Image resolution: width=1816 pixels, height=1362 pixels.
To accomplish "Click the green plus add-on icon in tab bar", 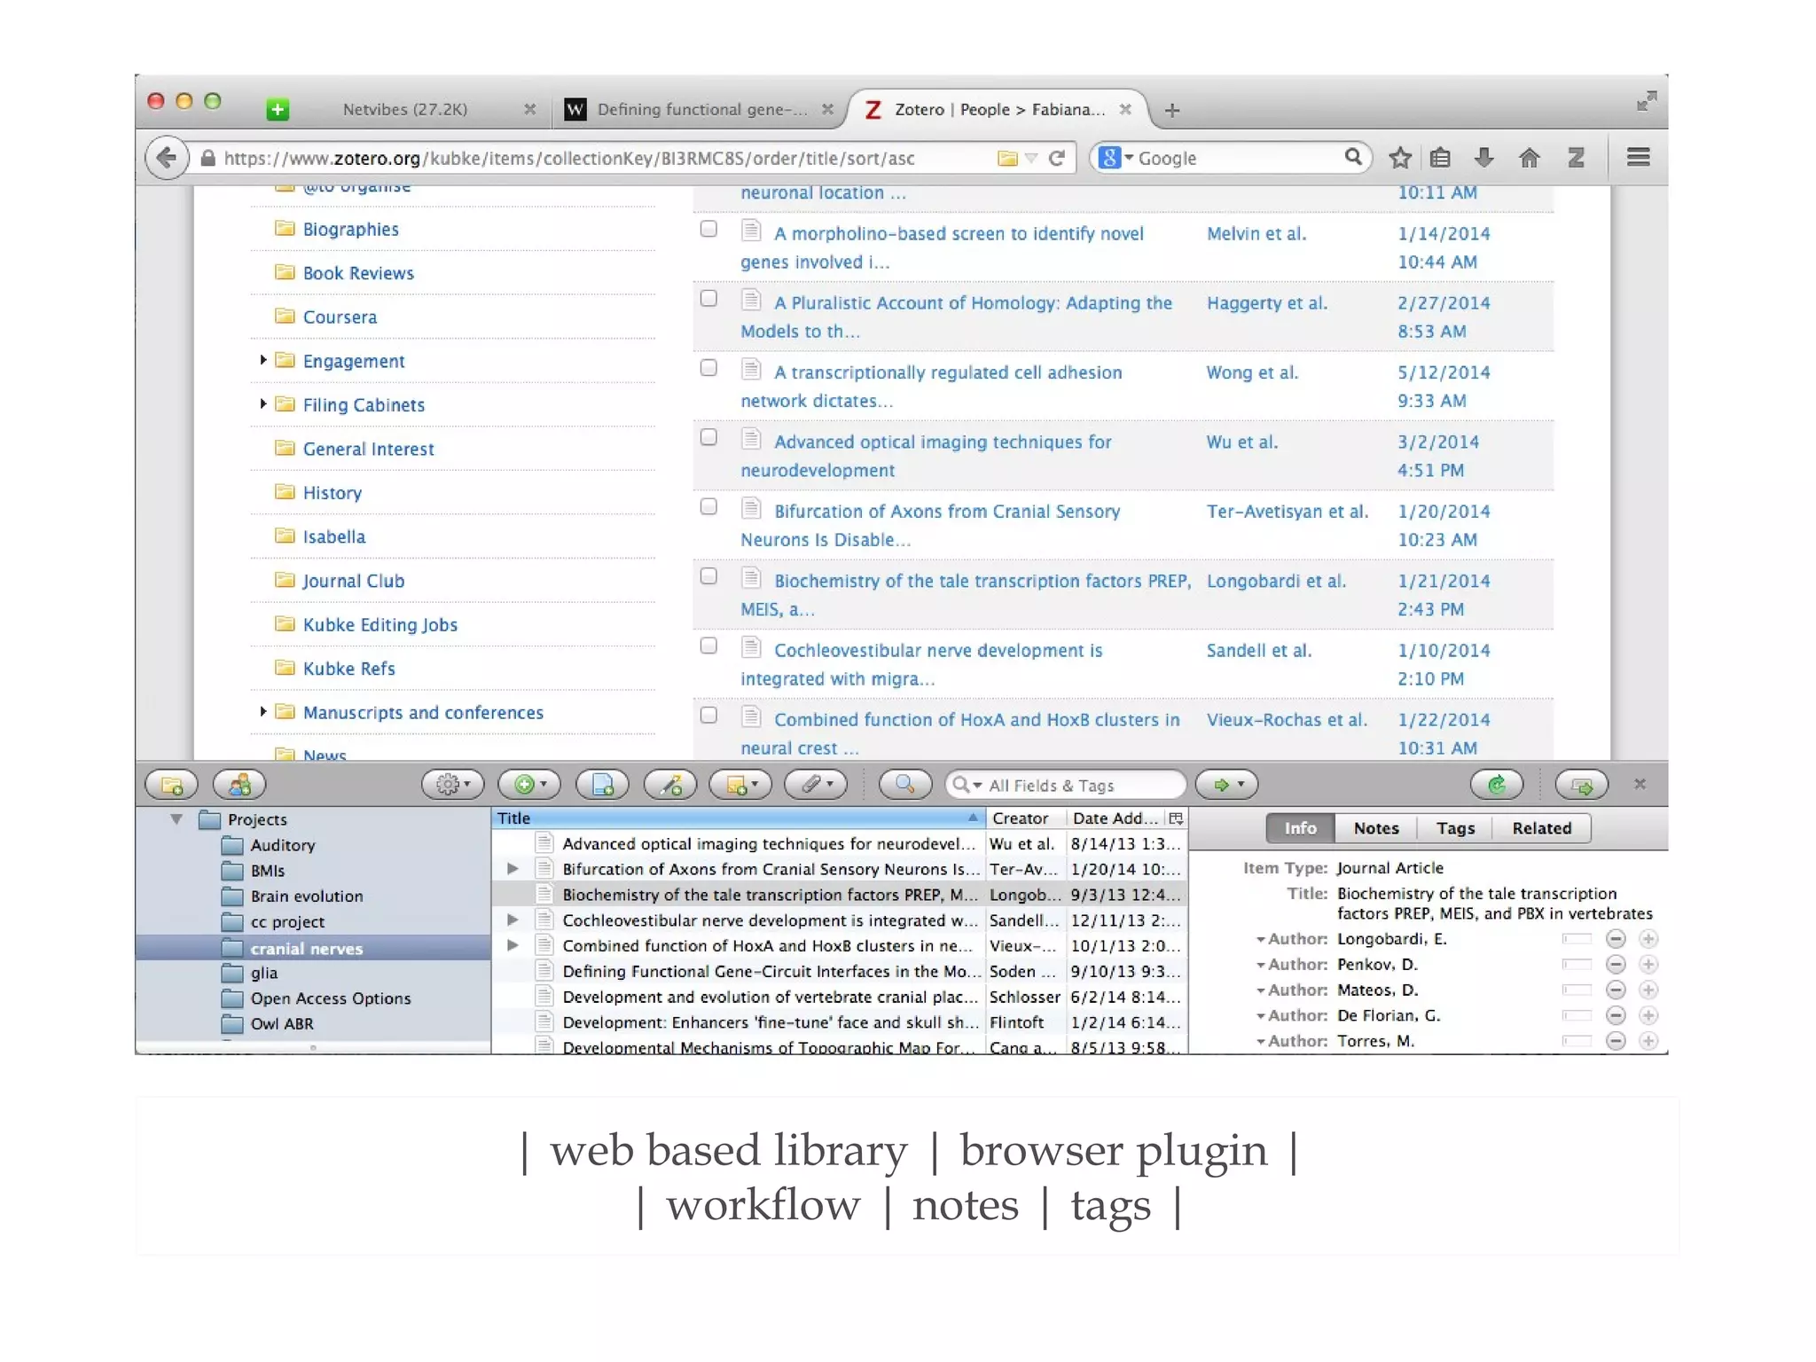I will (x=278, y=109).
